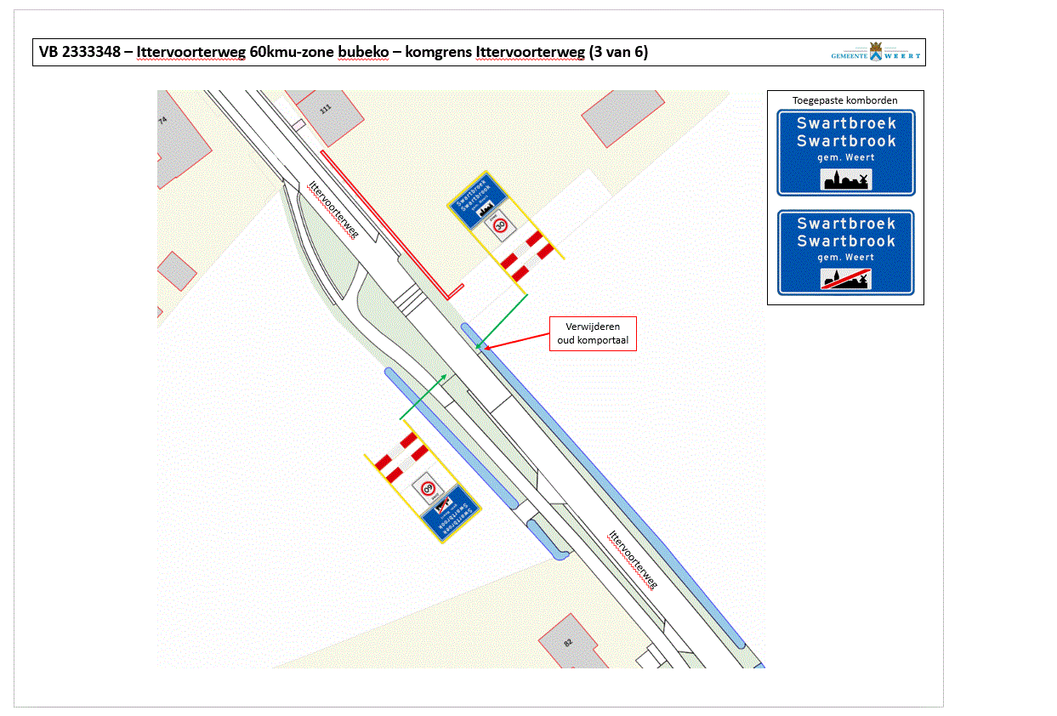1057x716 pixels.
Task: Click the crossed-out silhouette on legend exit sign
Action: coord(846,279)
